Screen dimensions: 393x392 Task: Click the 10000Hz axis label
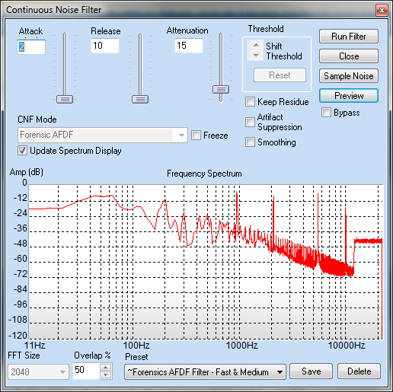pos(347,346)
